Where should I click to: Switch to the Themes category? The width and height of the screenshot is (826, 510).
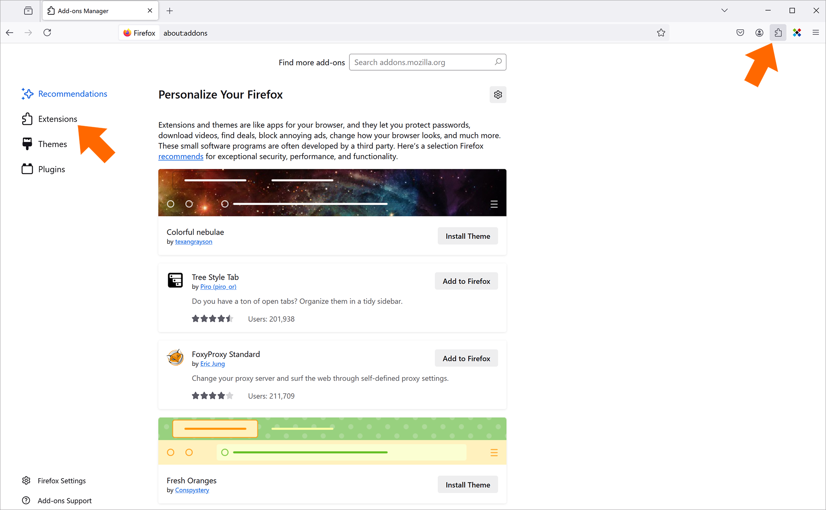click(45, 144)
